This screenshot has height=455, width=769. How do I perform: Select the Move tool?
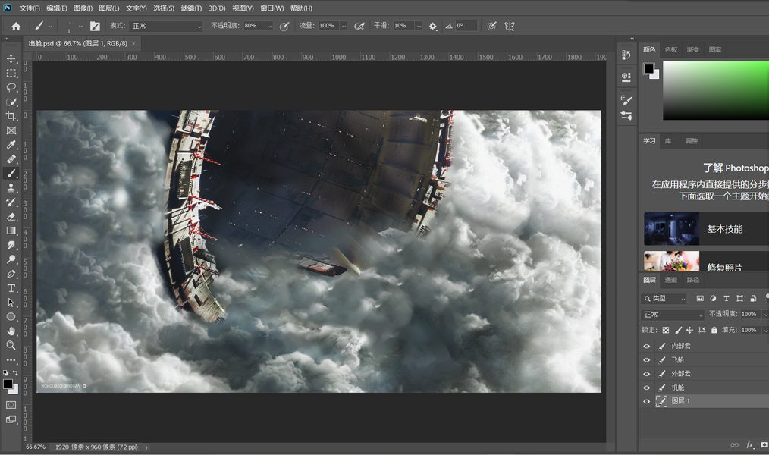click(11, 59)
